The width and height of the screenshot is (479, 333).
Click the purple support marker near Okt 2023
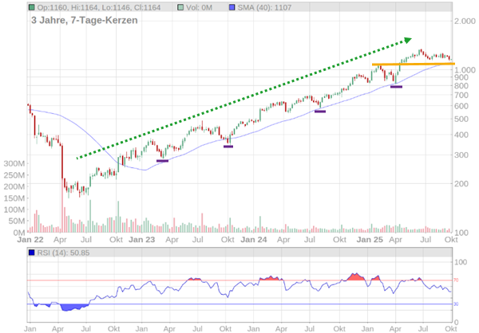pyautogui.click(x=228, y=147)
